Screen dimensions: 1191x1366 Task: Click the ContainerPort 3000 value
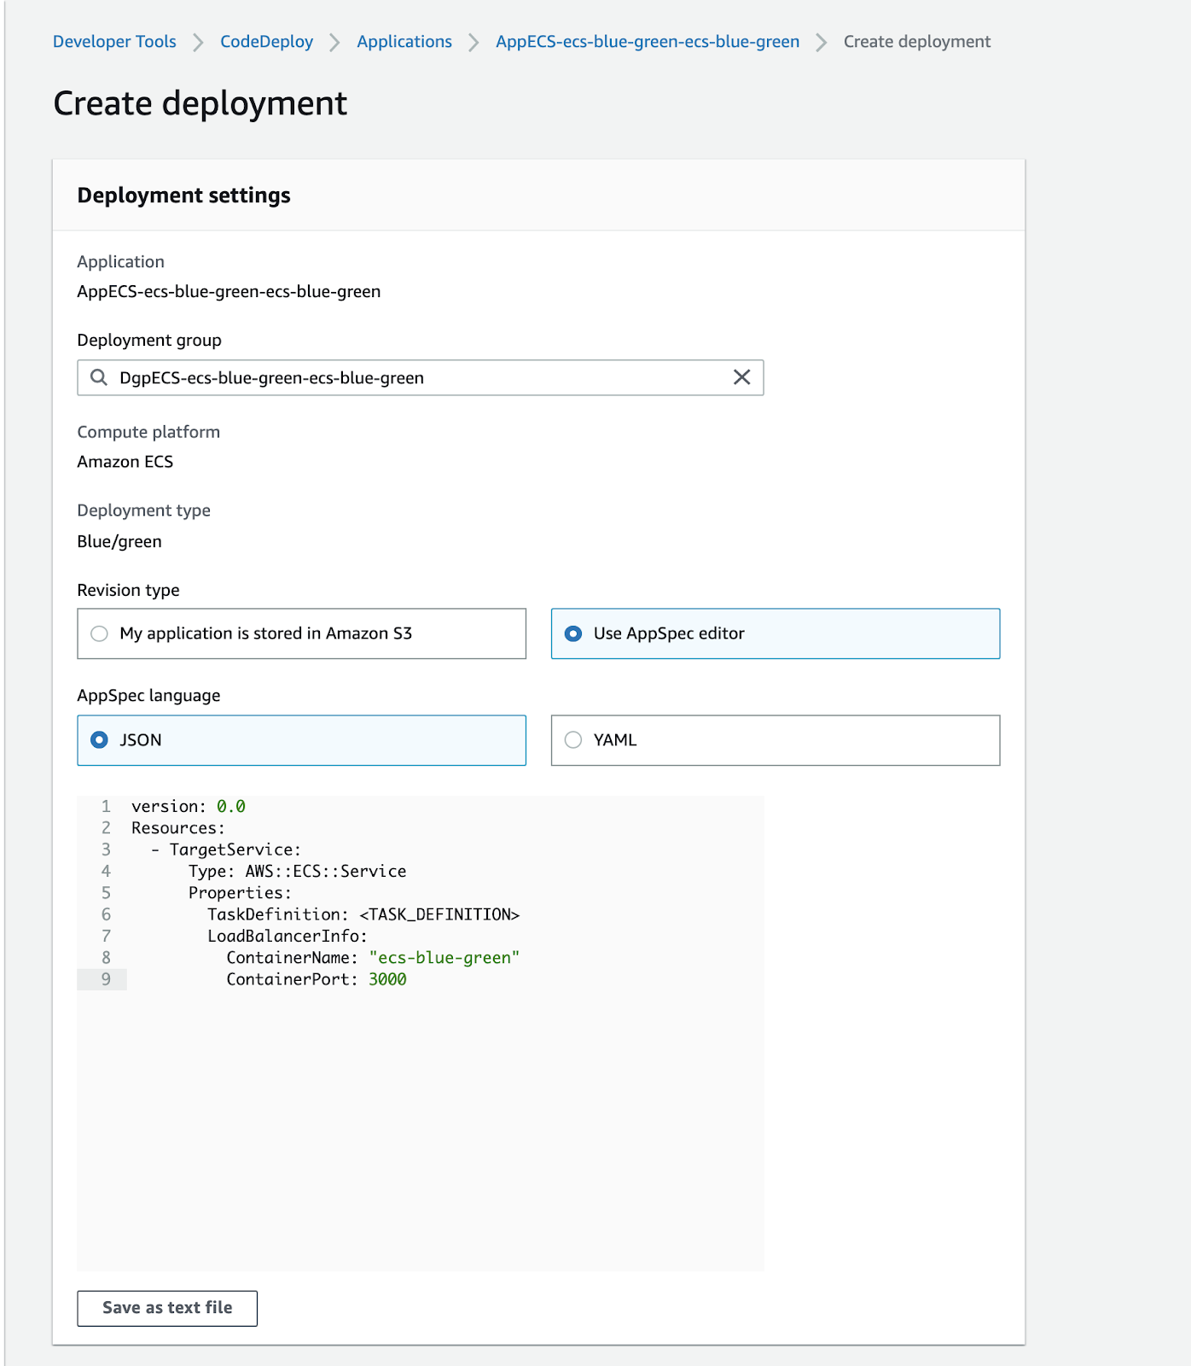coord(387,979)
